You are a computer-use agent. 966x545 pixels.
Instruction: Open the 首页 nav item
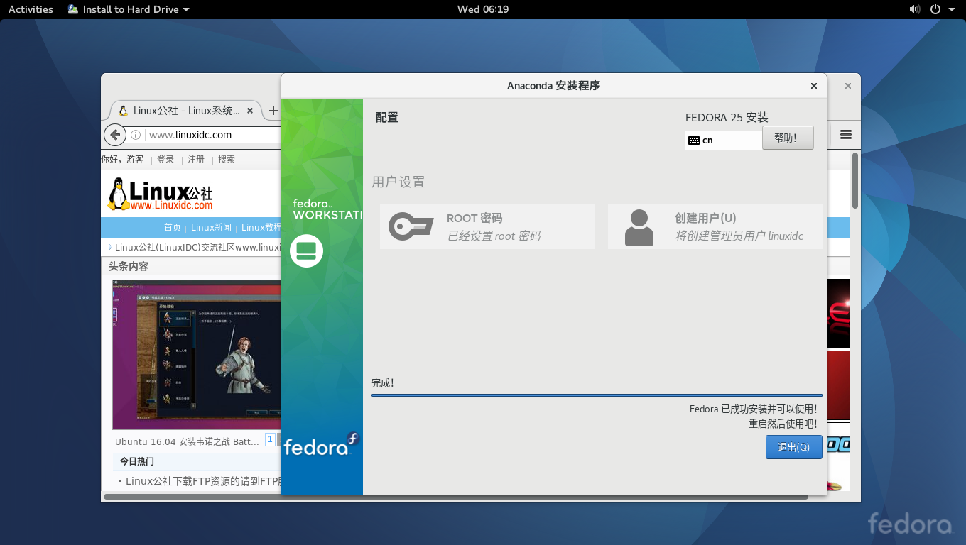click(173, 228)
